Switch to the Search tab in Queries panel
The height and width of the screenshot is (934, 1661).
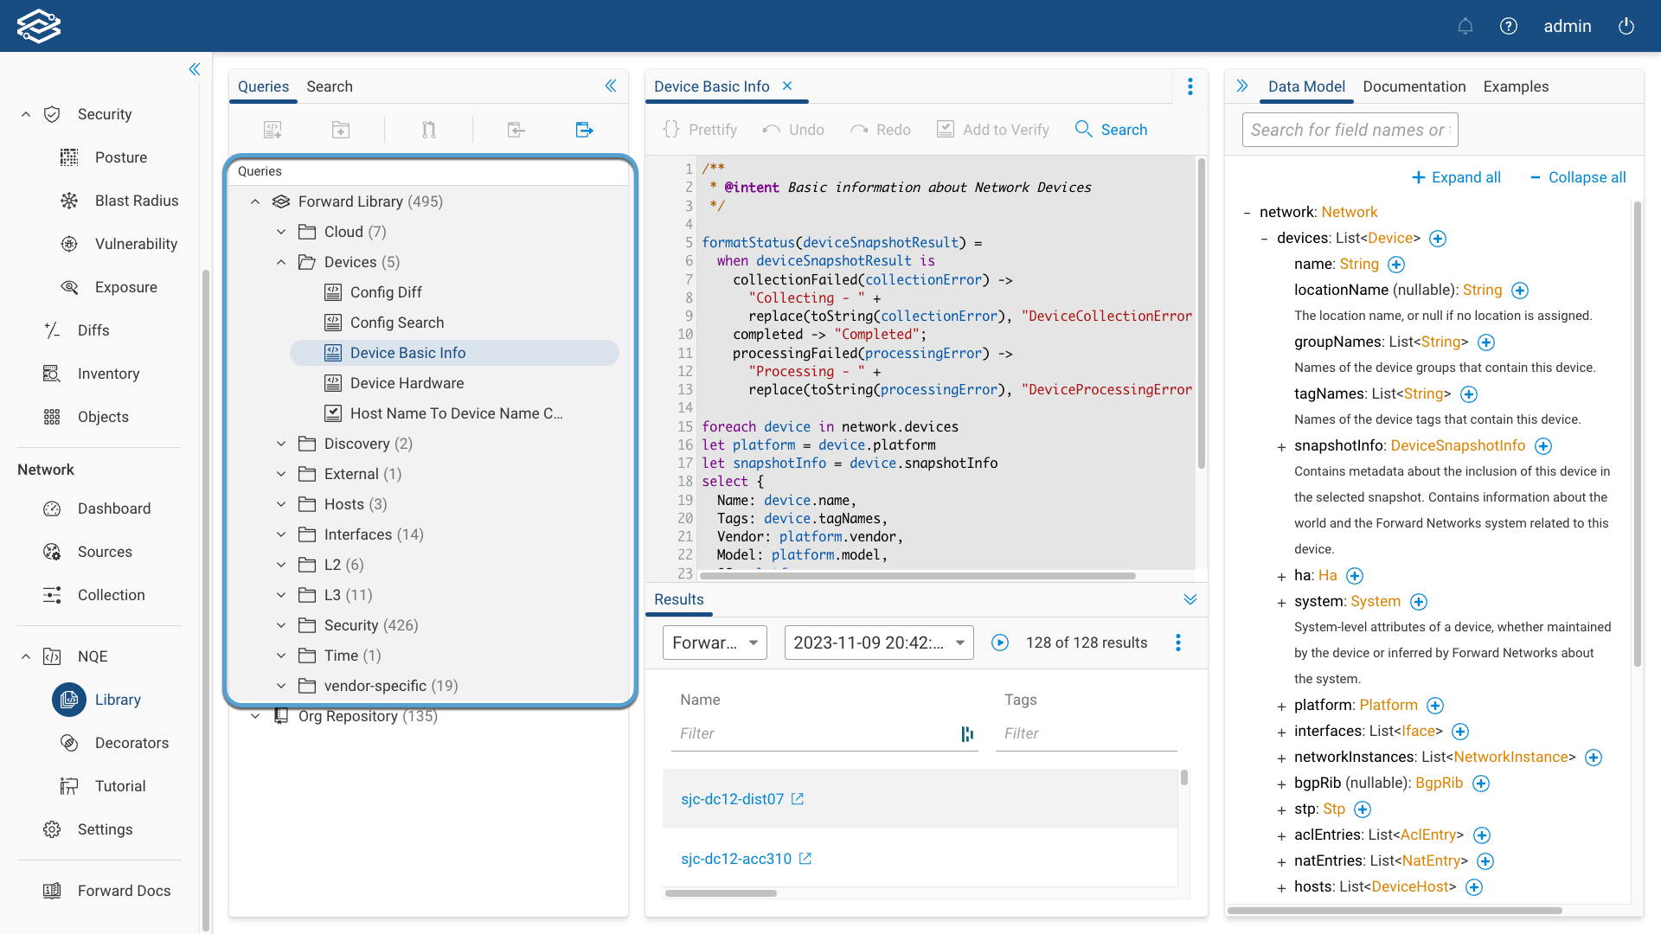[329, 86]
